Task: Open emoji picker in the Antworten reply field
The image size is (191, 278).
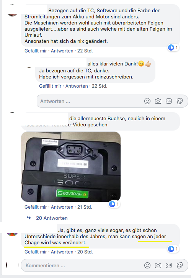Action: (147, 101)
